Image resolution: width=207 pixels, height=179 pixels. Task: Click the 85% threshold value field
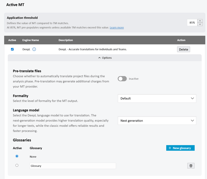tap(192, 23)
